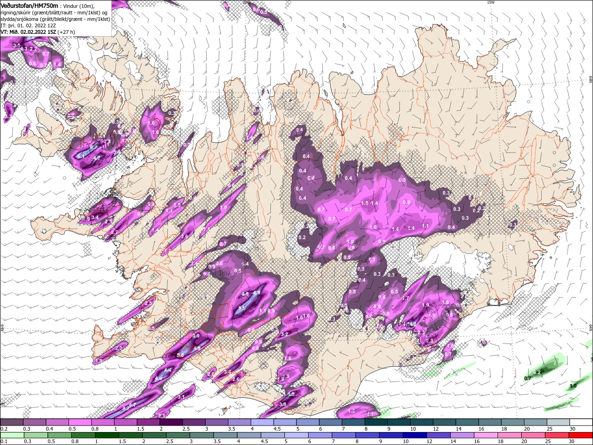Click the 'slydda/snjókoma' legend description line
The height and width of the screenshot is (445, 593).
click(55, 19)
